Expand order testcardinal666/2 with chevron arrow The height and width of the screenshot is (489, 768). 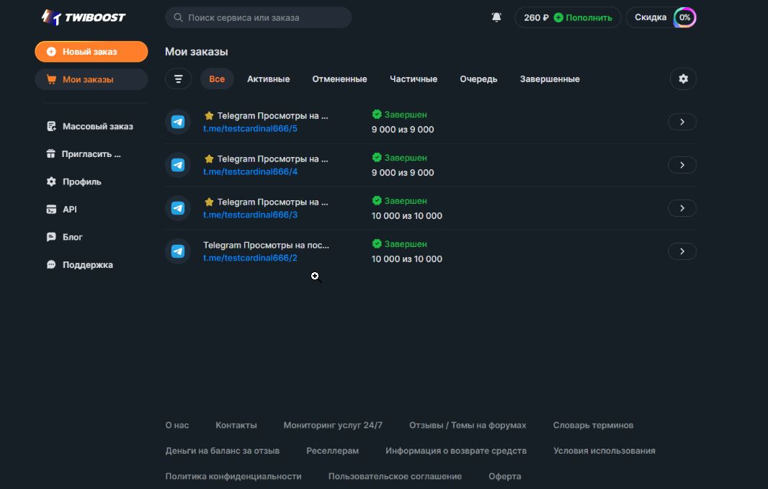point(682,251)
